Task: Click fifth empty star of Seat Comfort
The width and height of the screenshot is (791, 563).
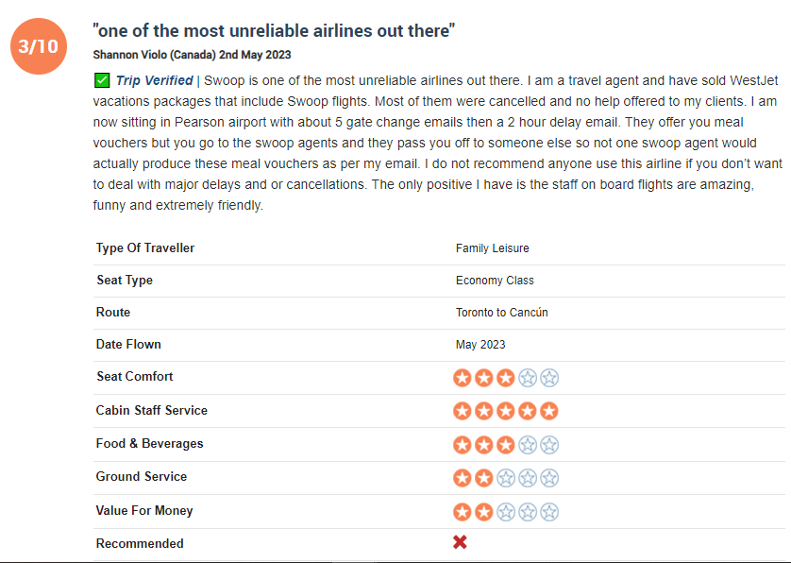Action: [549, 378]
